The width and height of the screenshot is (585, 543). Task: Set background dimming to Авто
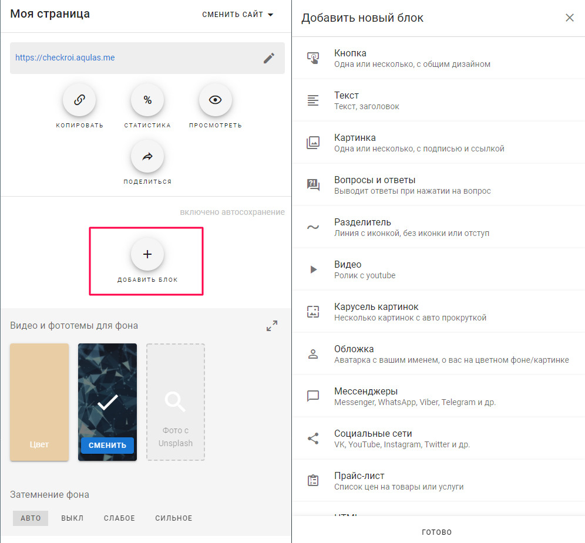click(x=31, y=518)
